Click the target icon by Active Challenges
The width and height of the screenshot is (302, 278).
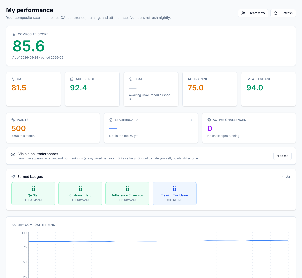coord(209,120)
